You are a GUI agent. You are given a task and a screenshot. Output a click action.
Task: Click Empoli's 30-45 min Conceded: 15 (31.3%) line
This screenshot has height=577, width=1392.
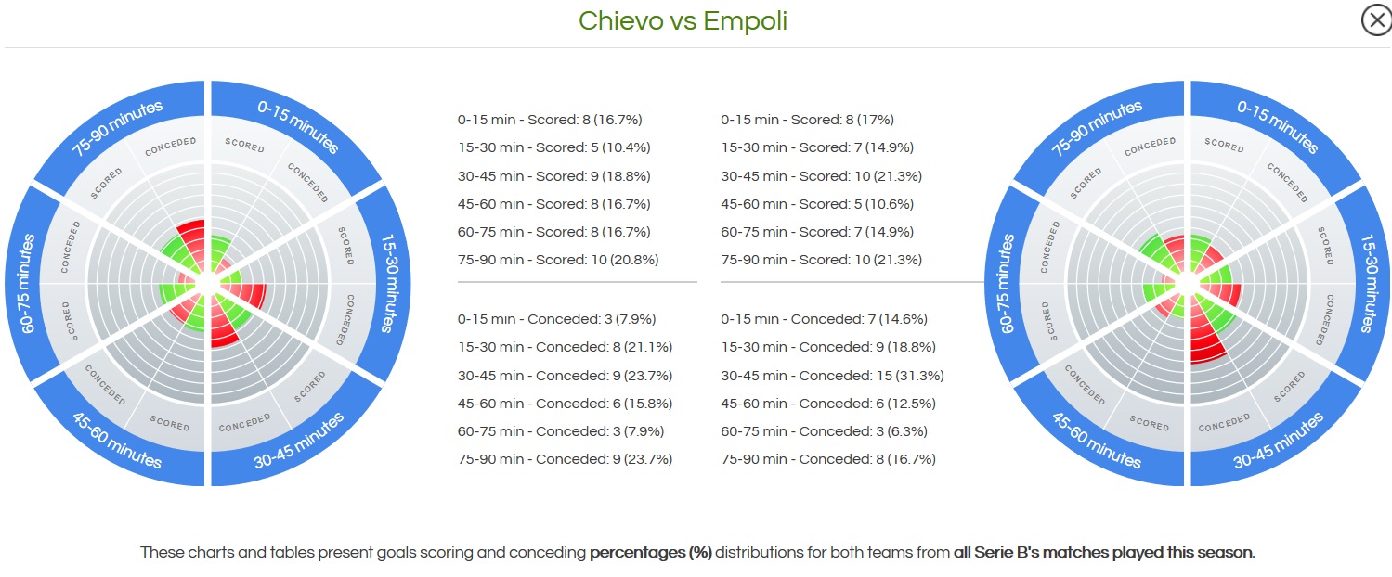coord(832,376)
